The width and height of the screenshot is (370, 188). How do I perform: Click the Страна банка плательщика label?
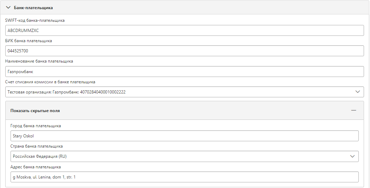click(37, 146)
